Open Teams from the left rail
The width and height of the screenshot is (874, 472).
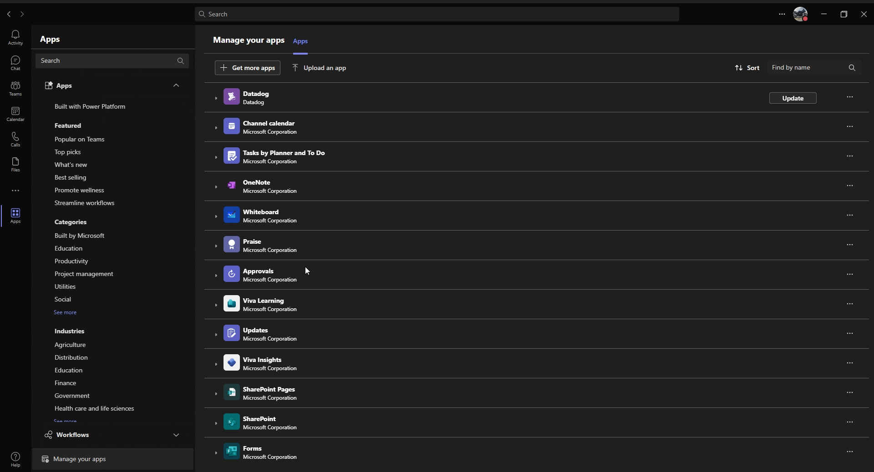point(15,88)
